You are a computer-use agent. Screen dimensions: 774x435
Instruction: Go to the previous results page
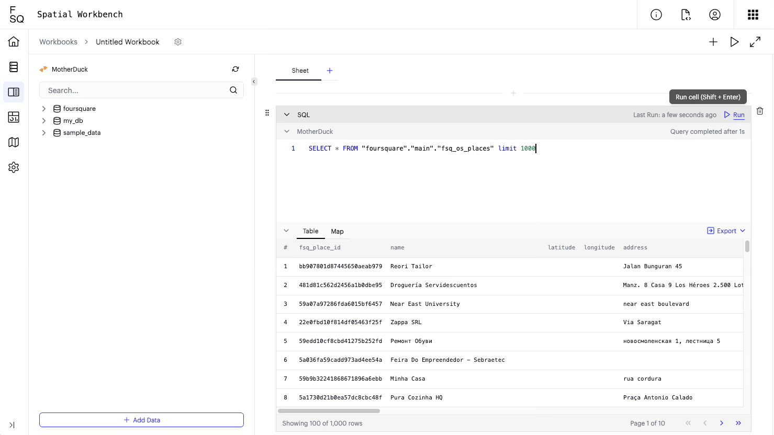point(705,423)
